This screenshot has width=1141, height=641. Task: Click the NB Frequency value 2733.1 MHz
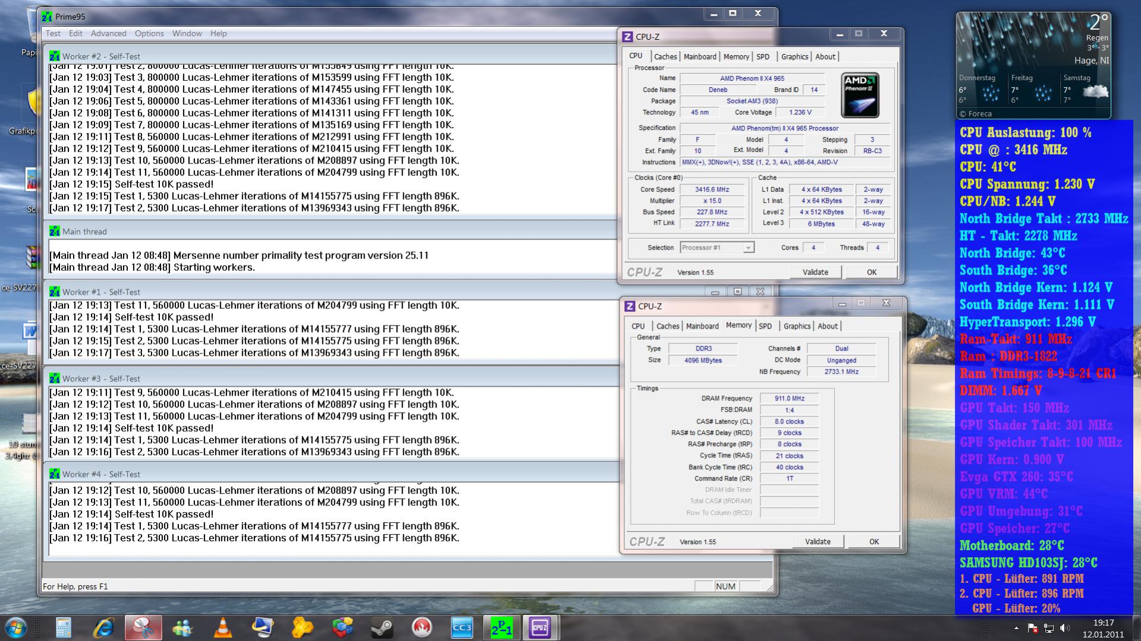pos(841,372)
